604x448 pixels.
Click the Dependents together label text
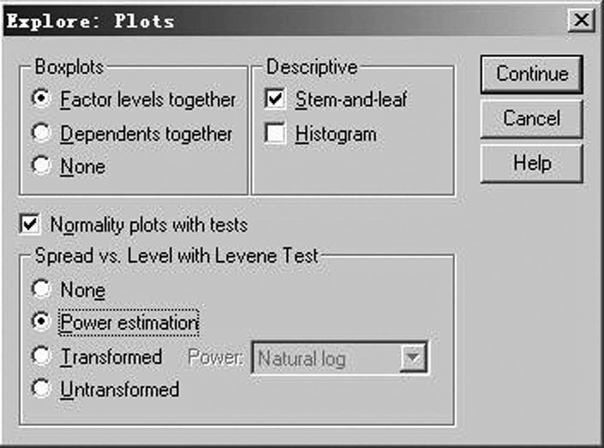[x=146, y=134]
